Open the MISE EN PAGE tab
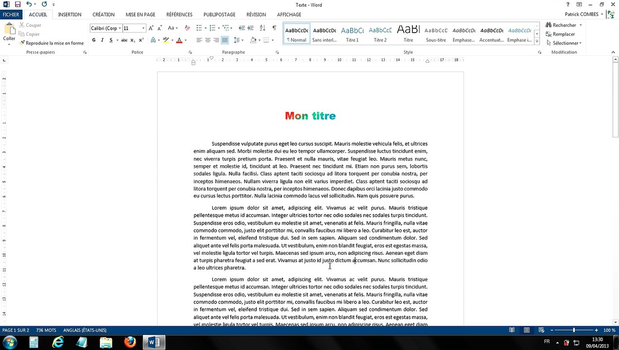 141,15
